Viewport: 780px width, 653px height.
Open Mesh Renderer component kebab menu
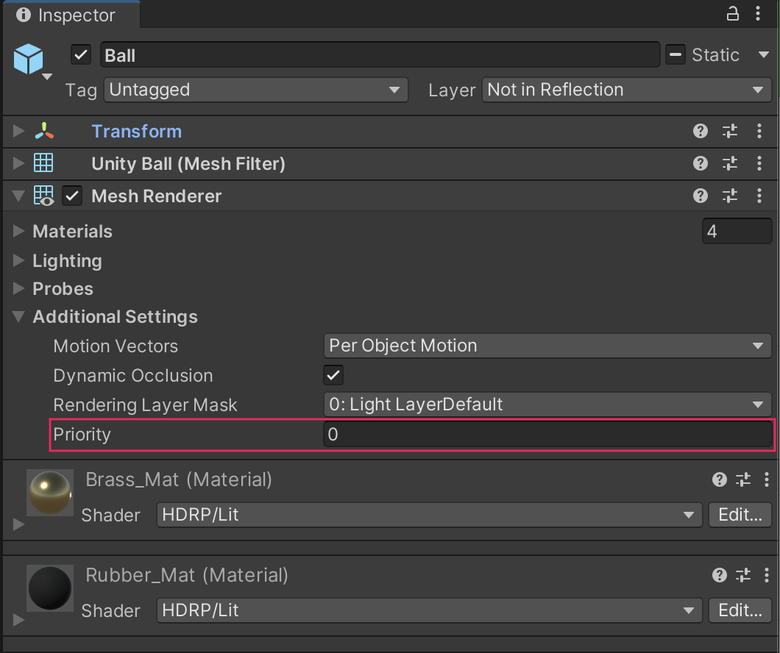(x=759, y=196)
